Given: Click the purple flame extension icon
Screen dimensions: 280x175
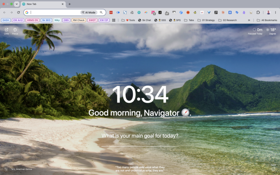Looking at the screenshot, I should [244, 12].
